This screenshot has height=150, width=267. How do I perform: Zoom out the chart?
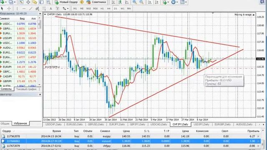[141, 2]
